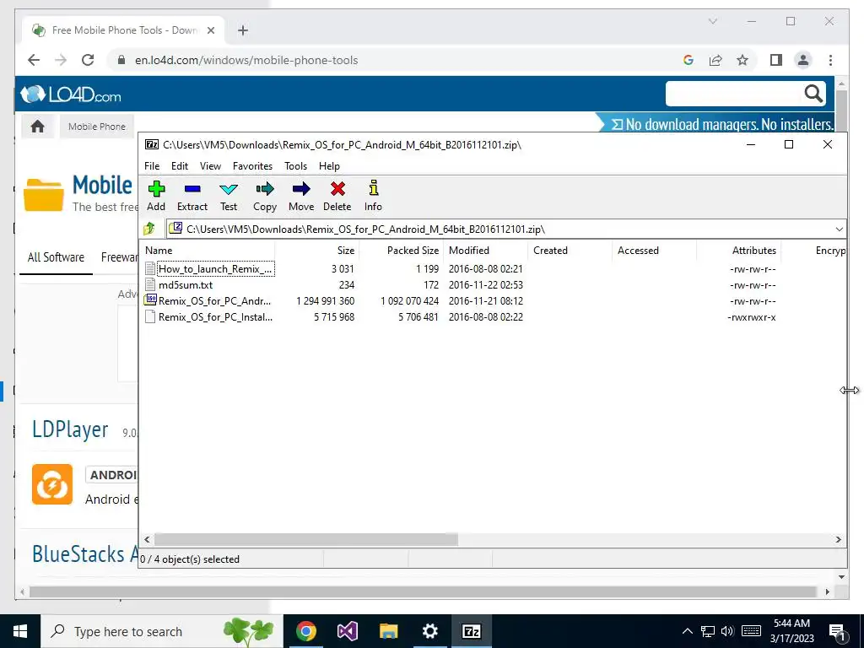864x648 pixels.
Task: Open File Explorer from the taskbar
Action: click(x=388, y=631)
